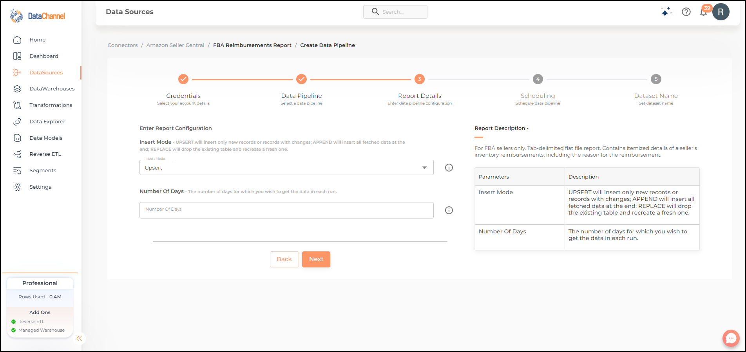
Task: Open the Insert Mode Upsert dropdown
Action: [286, 168]
